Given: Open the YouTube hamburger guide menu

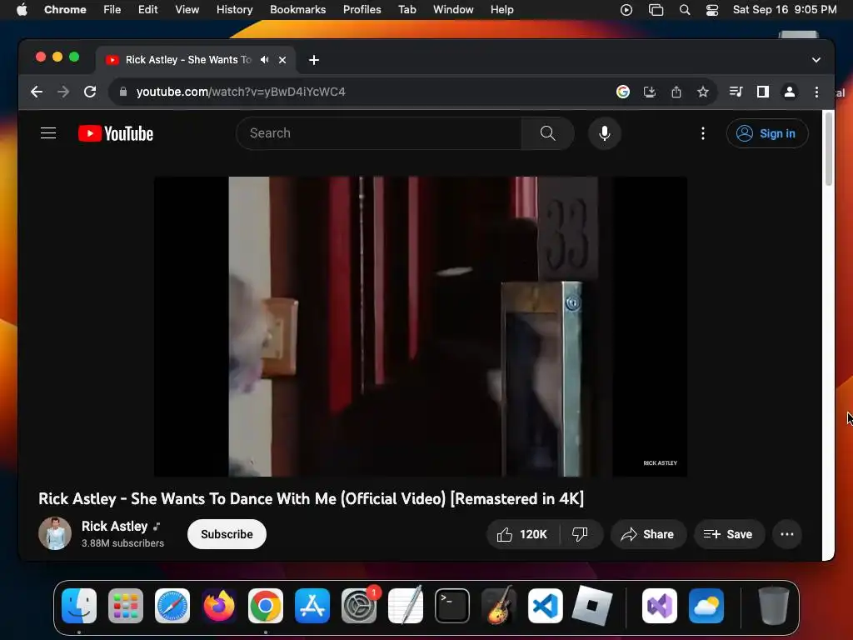Looking at the screenshot, I should (x=48, y=133).
